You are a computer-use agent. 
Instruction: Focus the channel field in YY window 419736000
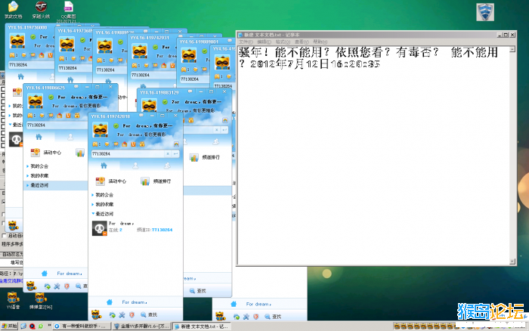pos(30,65)
